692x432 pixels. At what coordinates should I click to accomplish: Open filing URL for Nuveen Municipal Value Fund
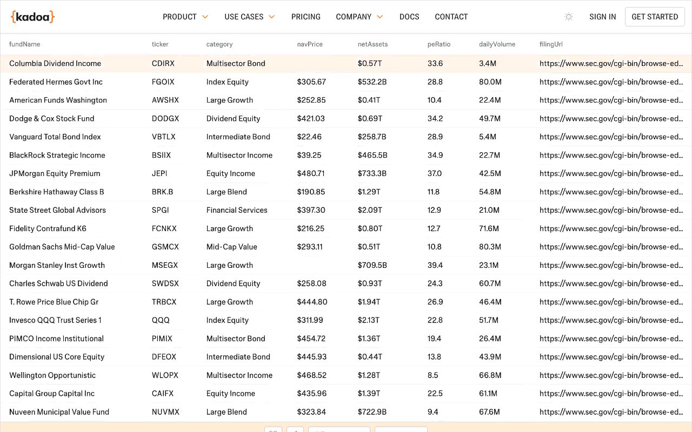[611, 412]
